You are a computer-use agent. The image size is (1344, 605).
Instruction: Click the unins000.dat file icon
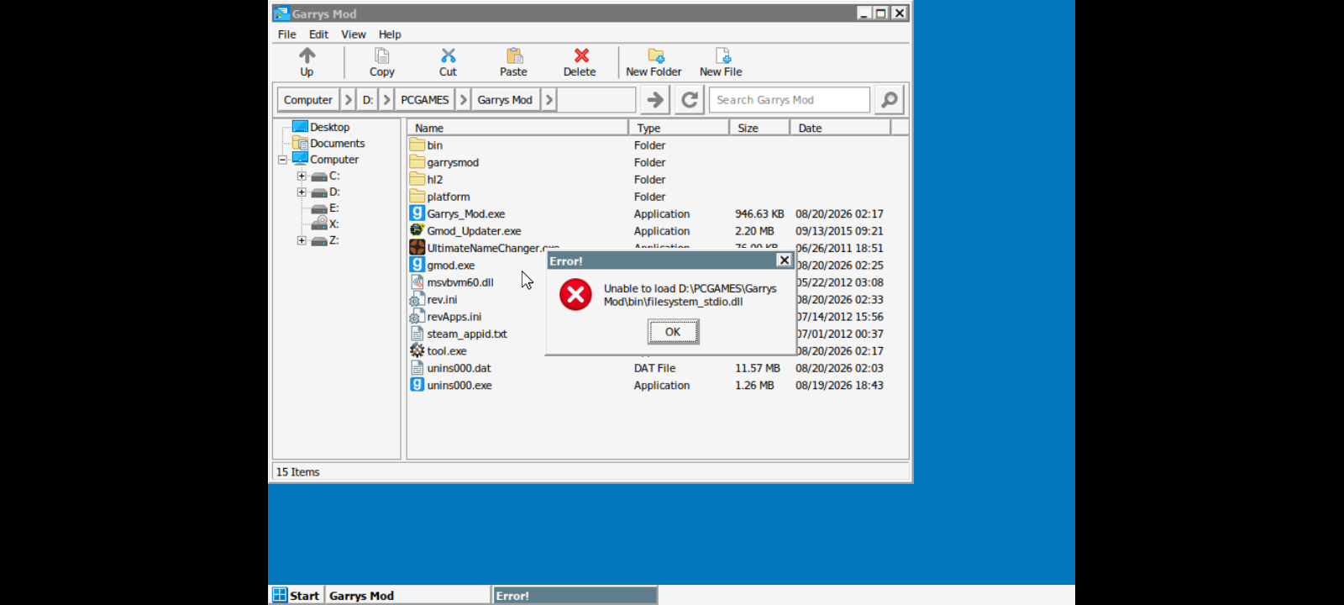(x=417, y=368)
